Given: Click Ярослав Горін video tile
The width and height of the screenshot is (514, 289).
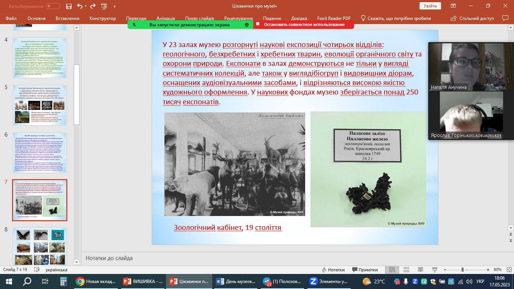Looking at the screenshot, I should [x=471, y=116].
